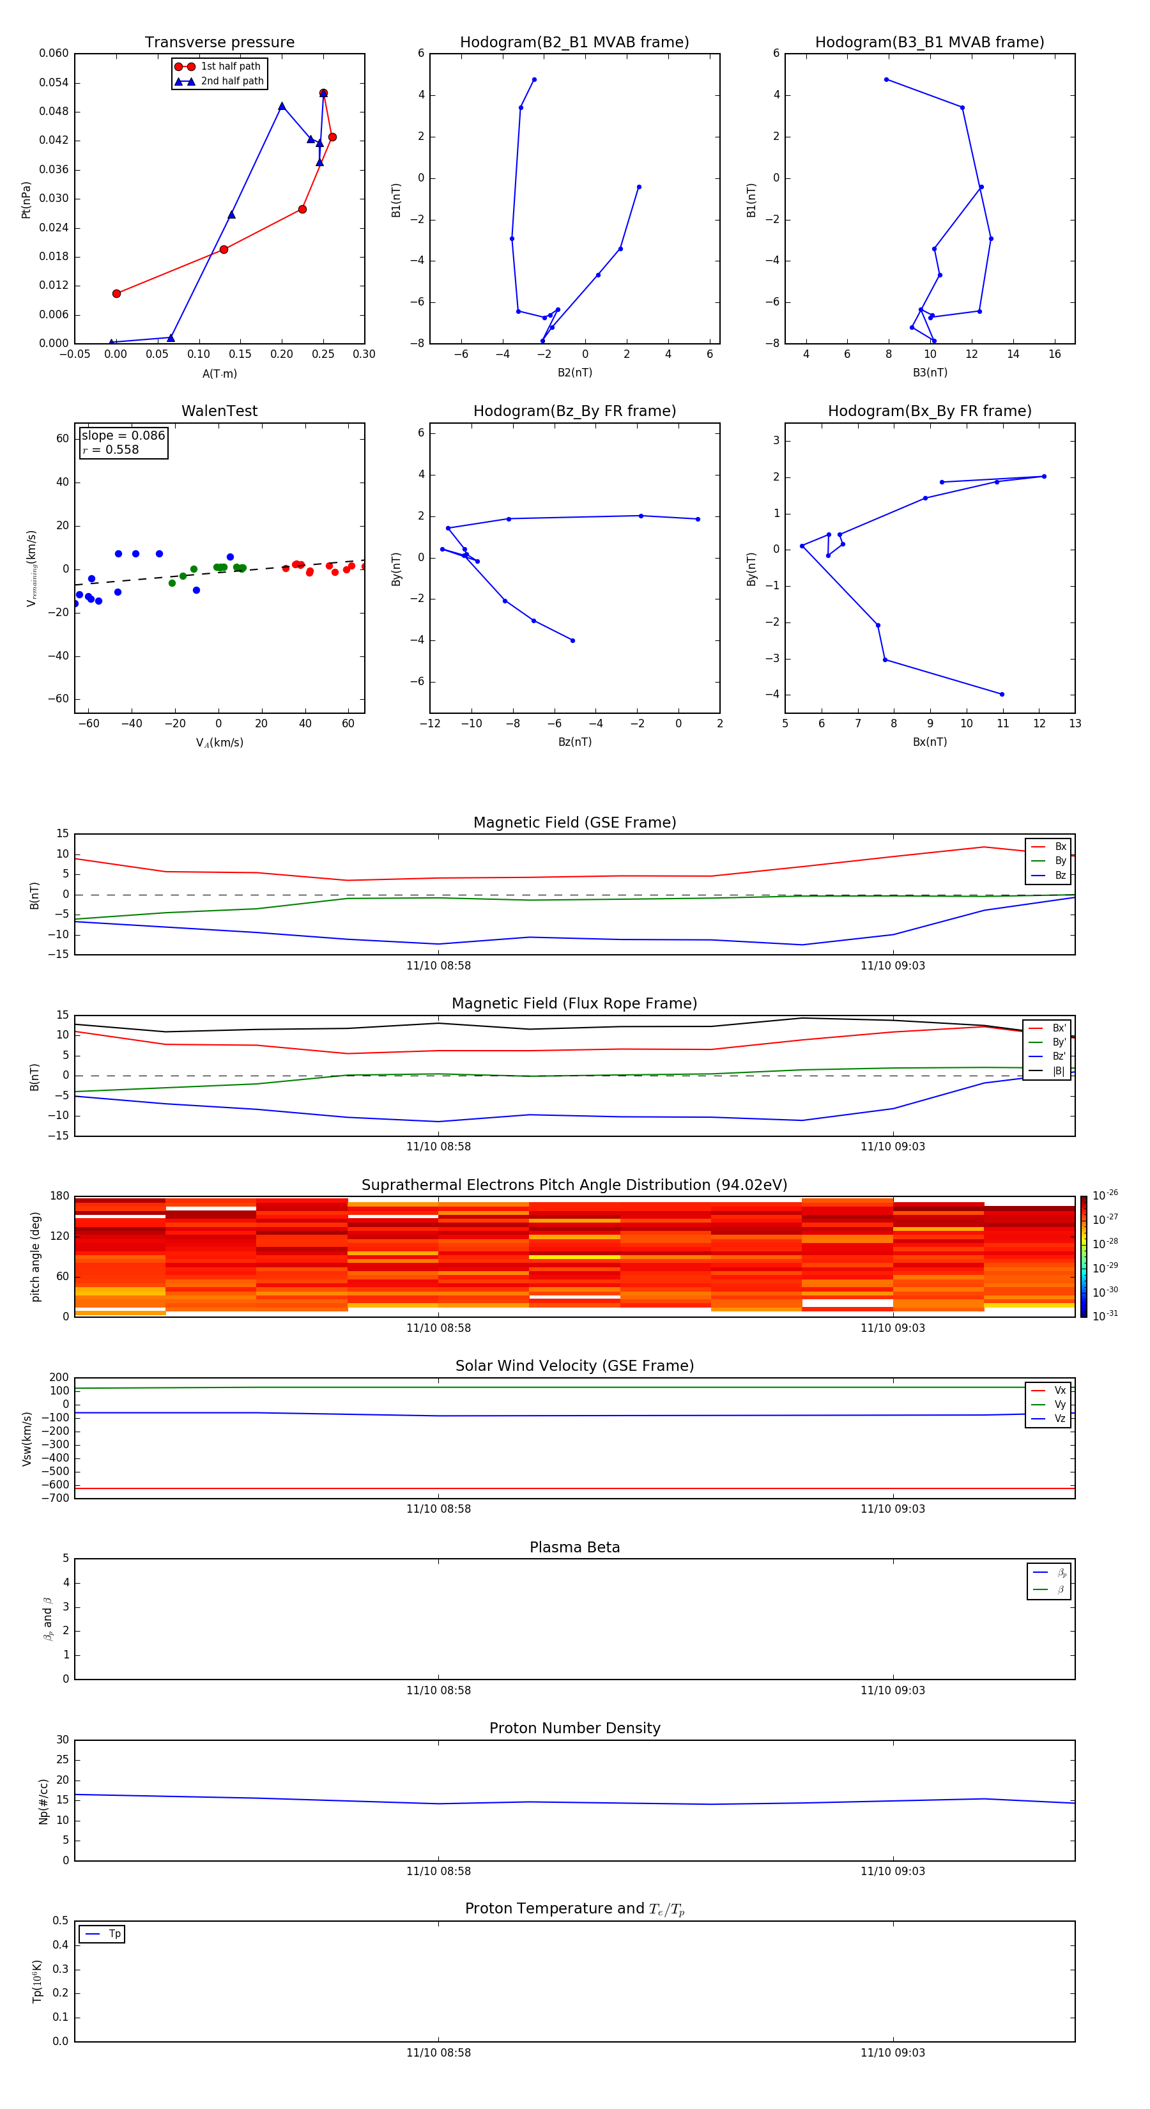Click the Plasma Beta plot title
1150x2109 pixels.
574,1547
